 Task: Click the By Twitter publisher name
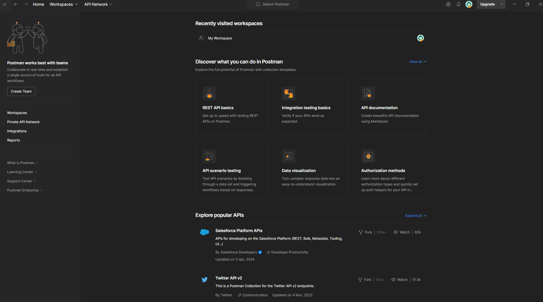coord(224,295)
